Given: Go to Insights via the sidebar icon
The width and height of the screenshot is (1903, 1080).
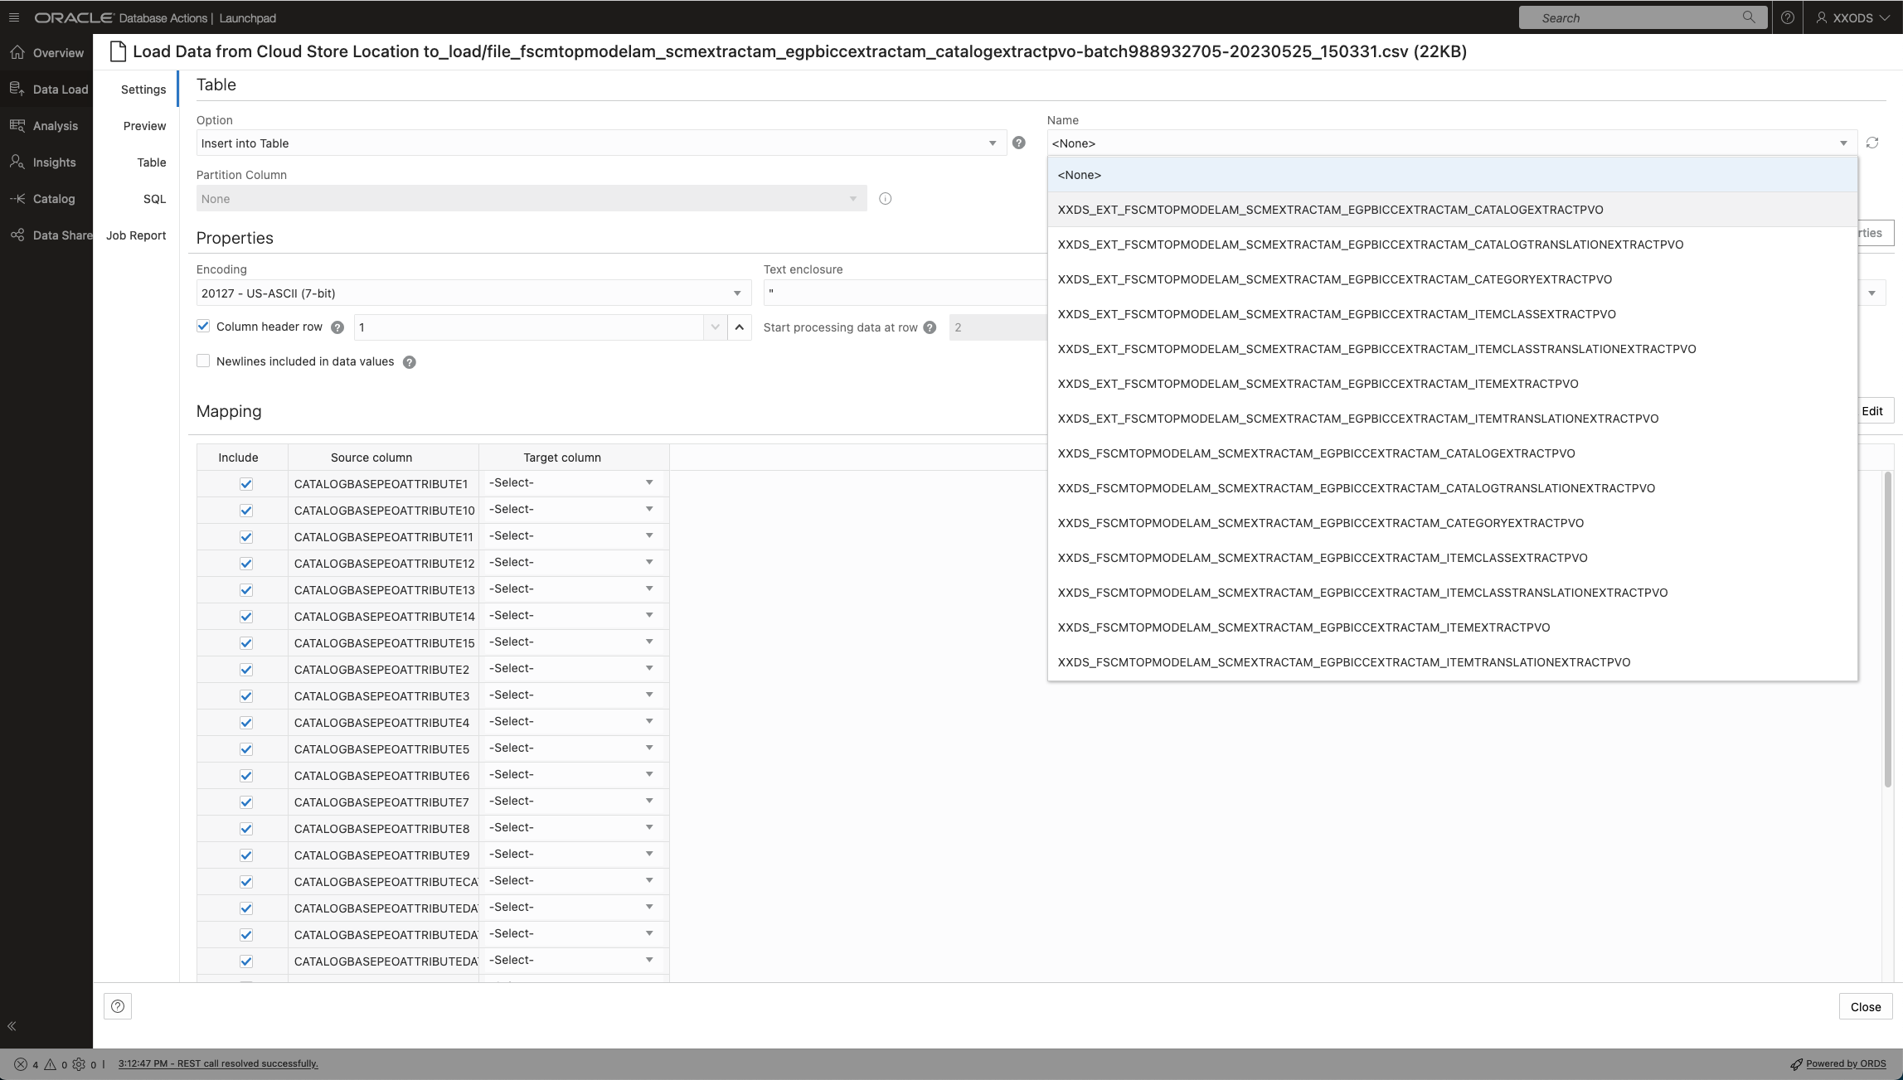Looking at the screenshot, I should (x=53, y=162).
